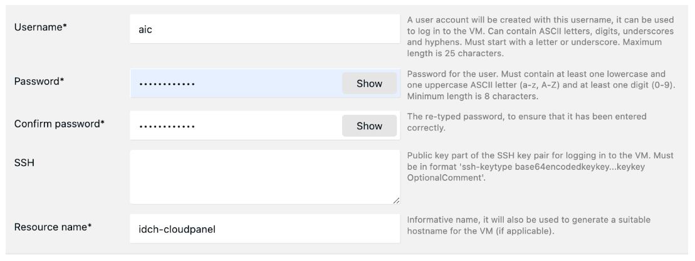The width and height of the screenshot is (695, 261).
Task: Show the Password field contents
Action: coord(369,84)
